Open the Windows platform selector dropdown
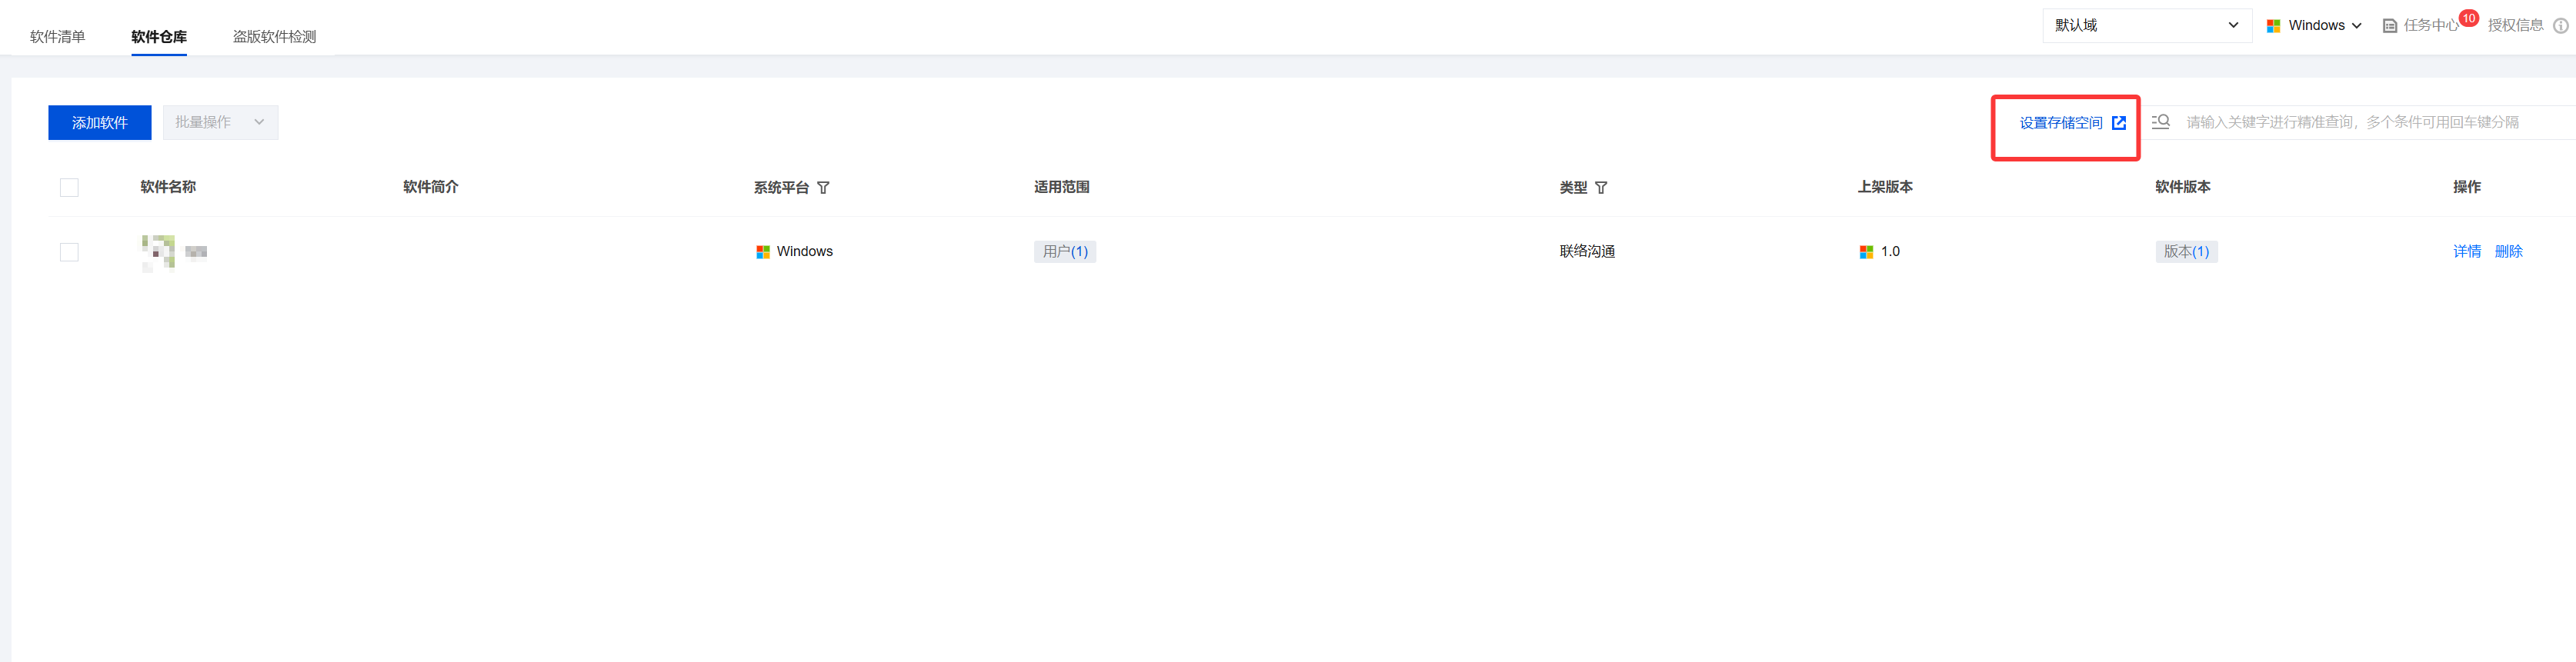This screenshot has height=662, width=2576. click(2314, 26)
